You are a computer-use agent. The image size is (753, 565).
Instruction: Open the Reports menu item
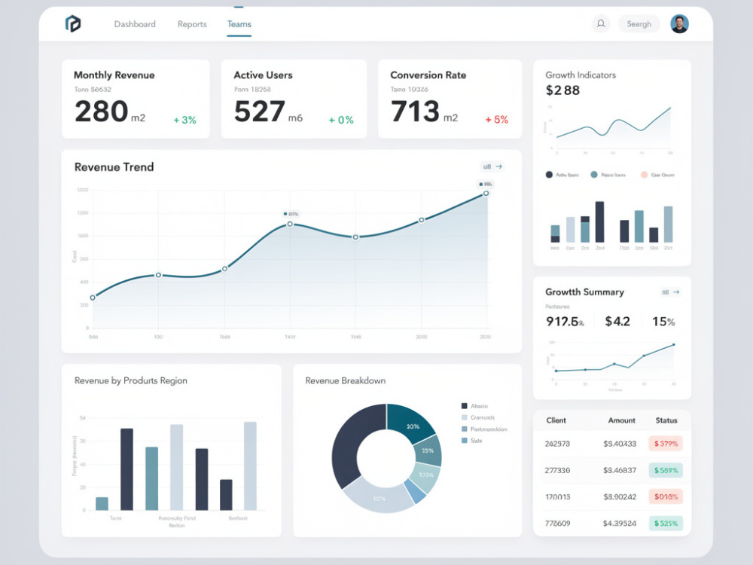191,23
